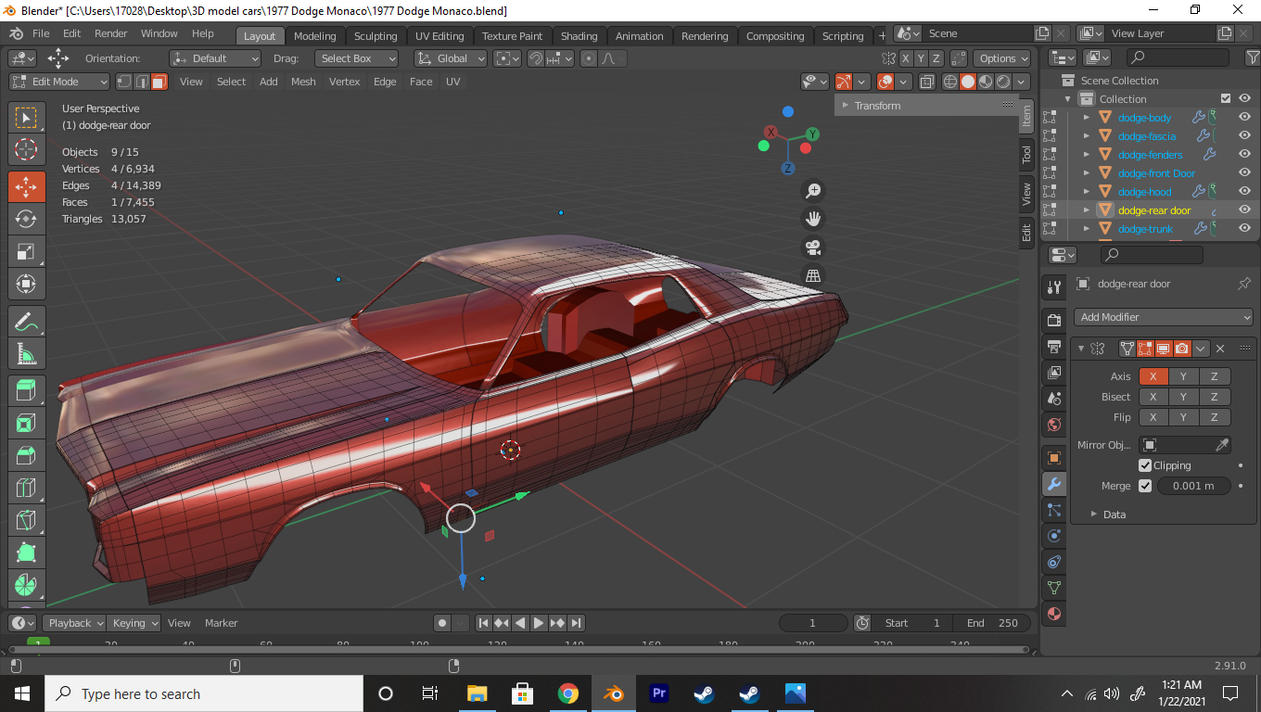The height and width of the screenshot is (712, 1261).
Task: Open the Add Modifier dropdown
Action: coord(1164,317)
